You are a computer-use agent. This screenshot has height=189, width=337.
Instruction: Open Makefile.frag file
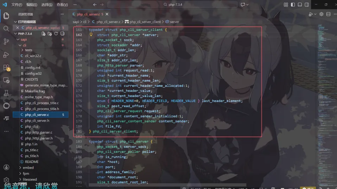[x=35, y=91]
